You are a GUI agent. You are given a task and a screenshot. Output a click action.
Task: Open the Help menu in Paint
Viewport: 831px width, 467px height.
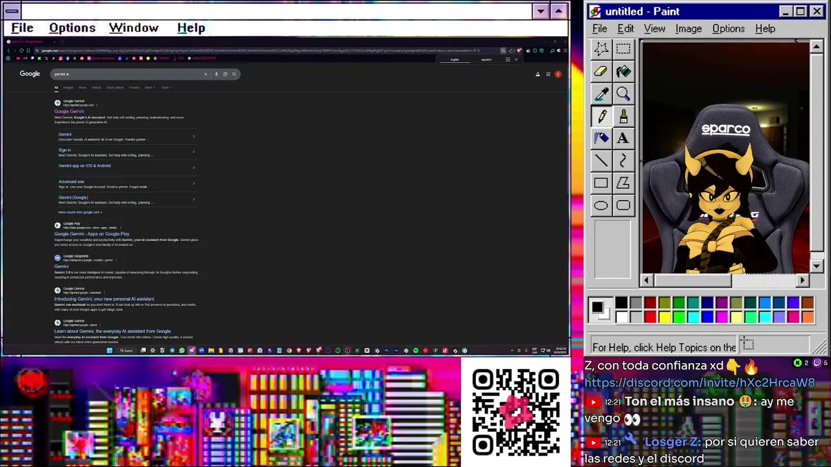tap(765, 29)
